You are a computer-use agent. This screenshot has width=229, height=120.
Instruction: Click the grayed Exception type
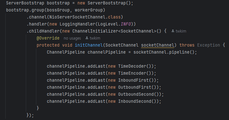coord(208,45)
